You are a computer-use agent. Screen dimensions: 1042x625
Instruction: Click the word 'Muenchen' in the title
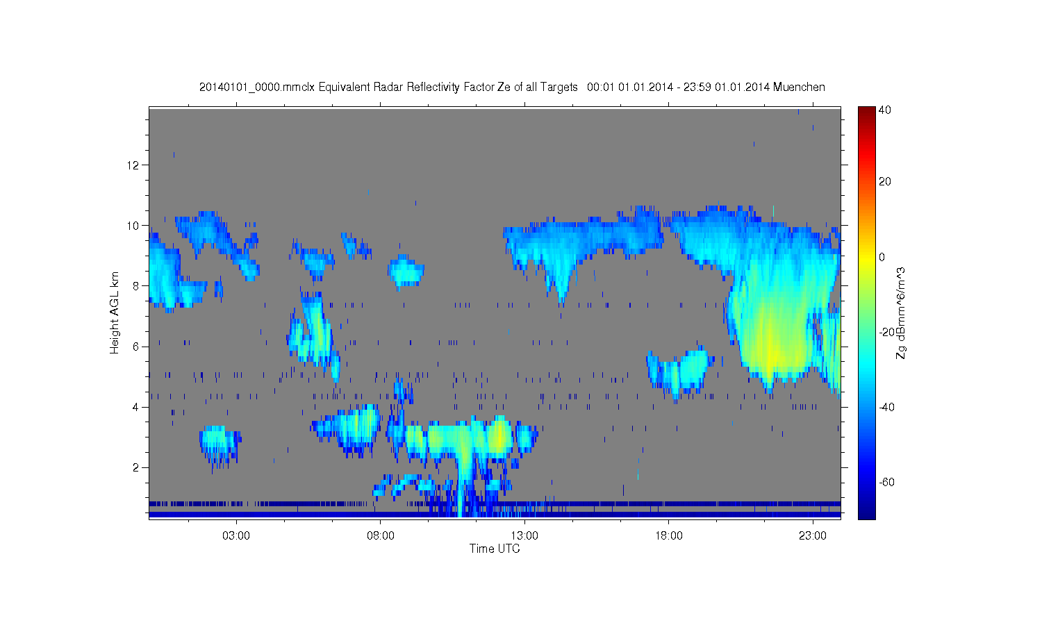pyautogui.click(x=799, y=87)
